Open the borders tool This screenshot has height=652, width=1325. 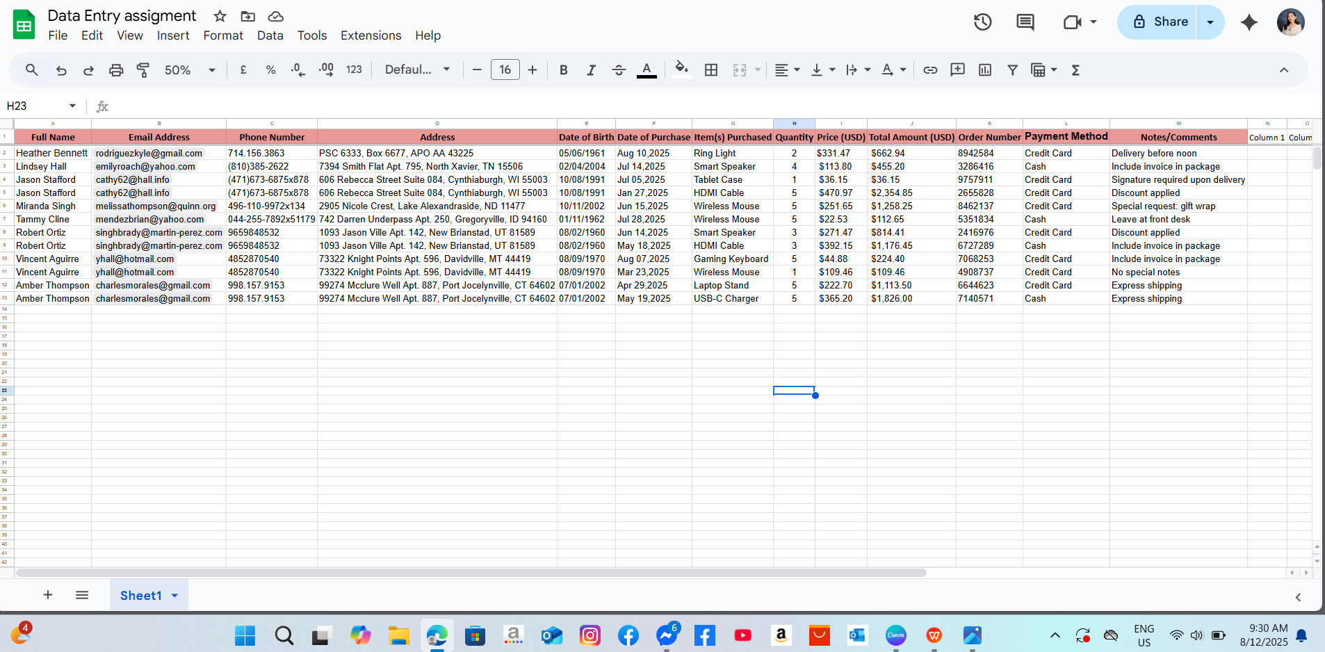pyautogui.click(x=711, y=70)
